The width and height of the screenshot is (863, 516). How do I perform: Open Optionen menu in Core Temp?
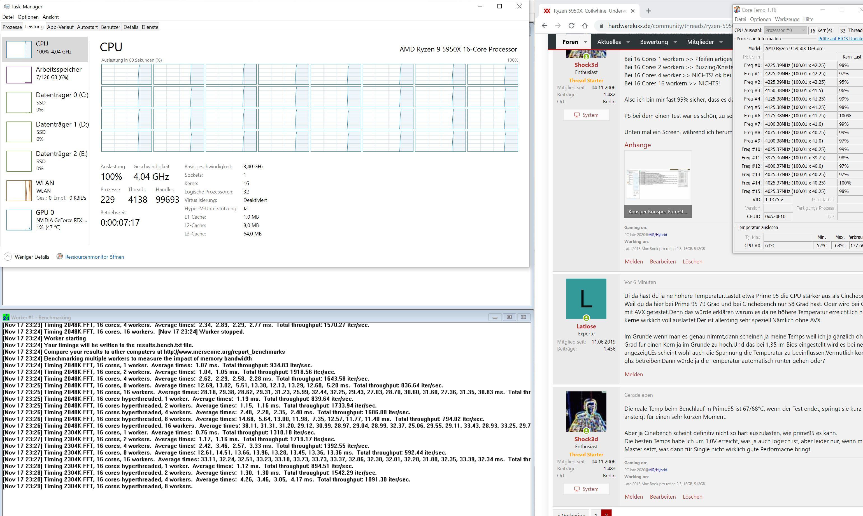click(x=760, y=19)
